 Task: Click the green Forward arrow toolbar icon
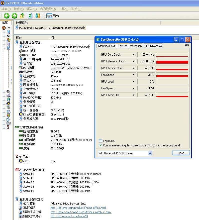click(x=14, y=16)
